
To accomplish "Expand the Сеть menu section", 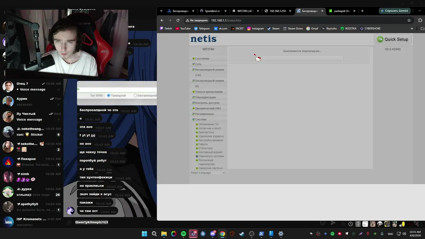I will (198, 64).
